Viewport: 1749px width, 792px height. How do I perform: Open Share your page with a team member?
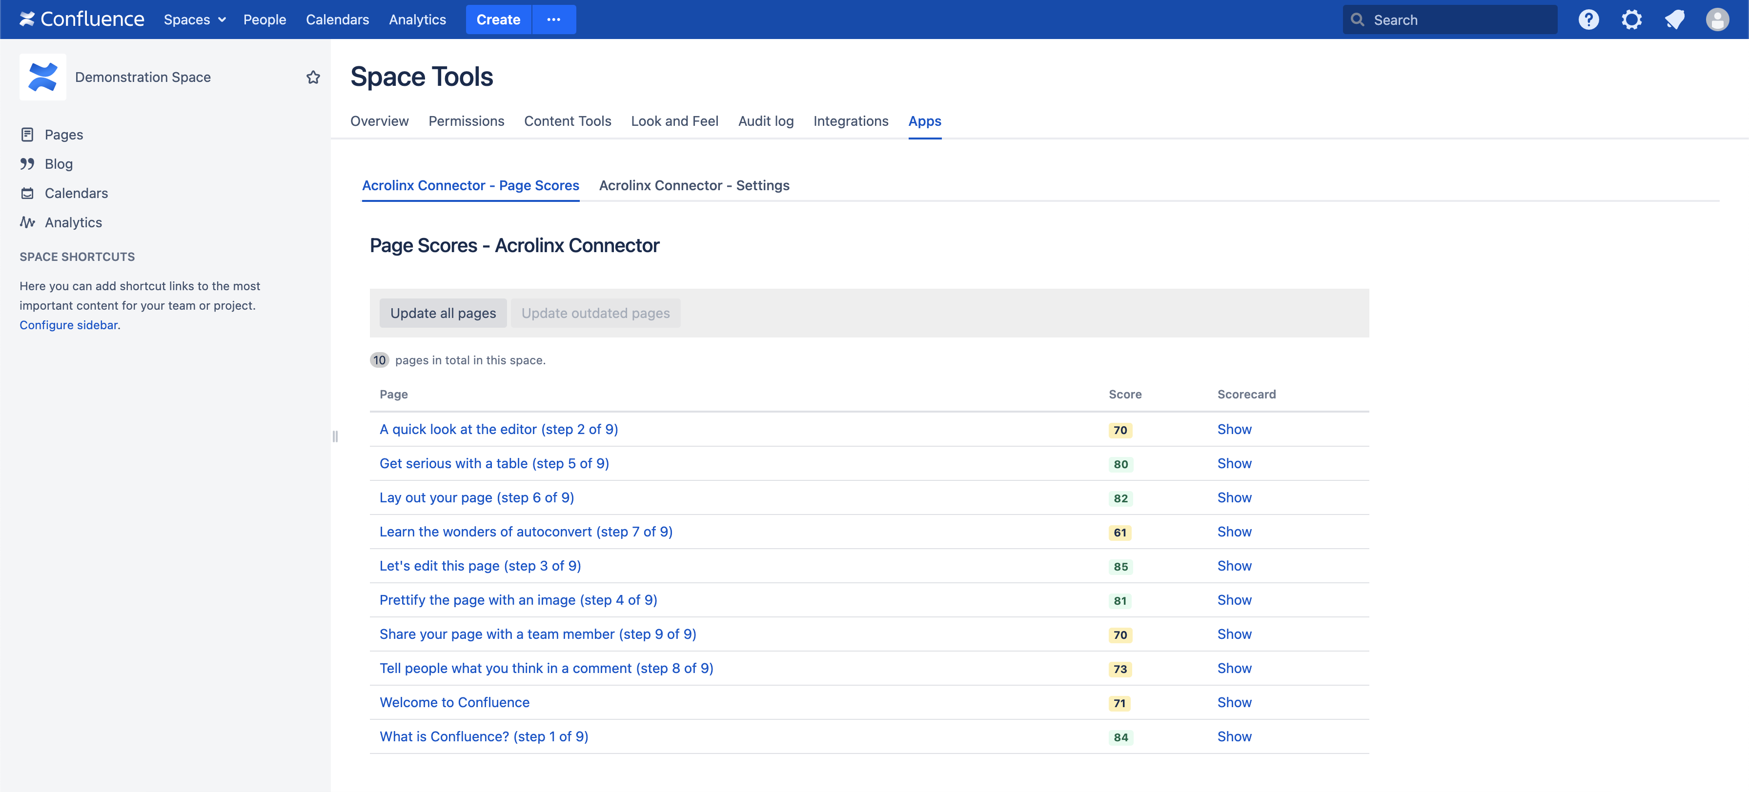(538, 634)
